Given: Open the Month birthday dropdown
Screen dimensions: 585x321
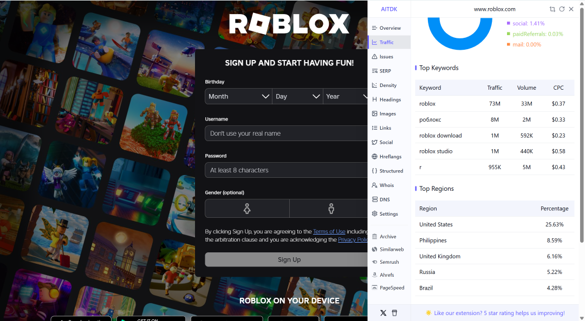Looking at the screenshot, I should coord(238,96).
